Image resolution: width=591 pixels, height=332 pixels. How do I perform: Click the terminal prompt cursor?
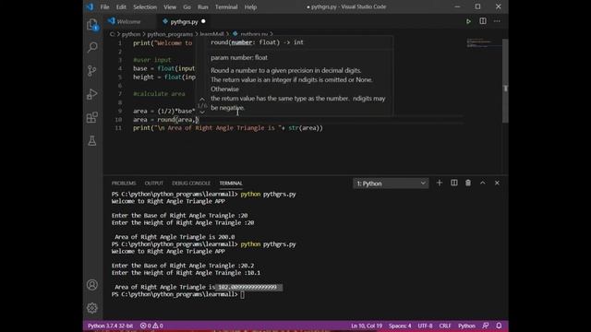[x=242, y=294]
